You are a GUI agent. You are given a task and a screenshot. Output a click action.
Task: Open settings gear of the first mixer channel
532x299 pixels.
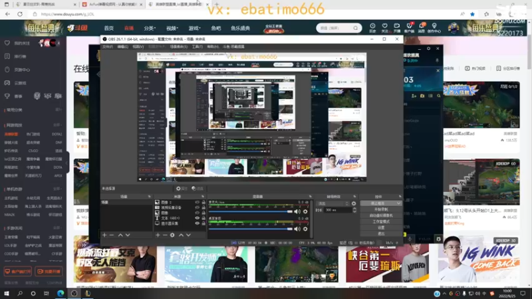coord(305,211)
